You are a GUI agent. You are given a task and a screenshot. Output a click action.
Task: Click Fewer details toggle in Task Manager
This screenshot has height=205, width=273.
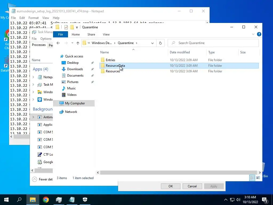pos(42,179)
